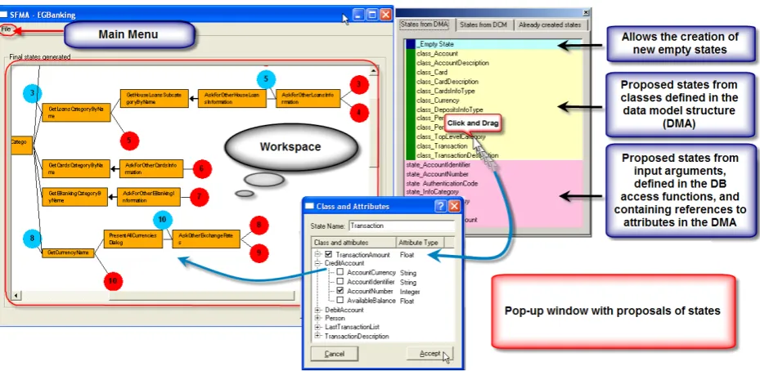
Task: Select the AskOtherExchangeRates state box
Action: coord(206,239)
